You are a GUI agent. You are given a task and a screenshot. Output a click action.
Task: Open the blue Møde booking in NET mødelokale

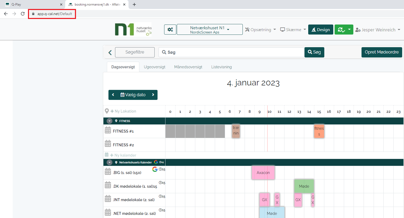click(272, 213)
